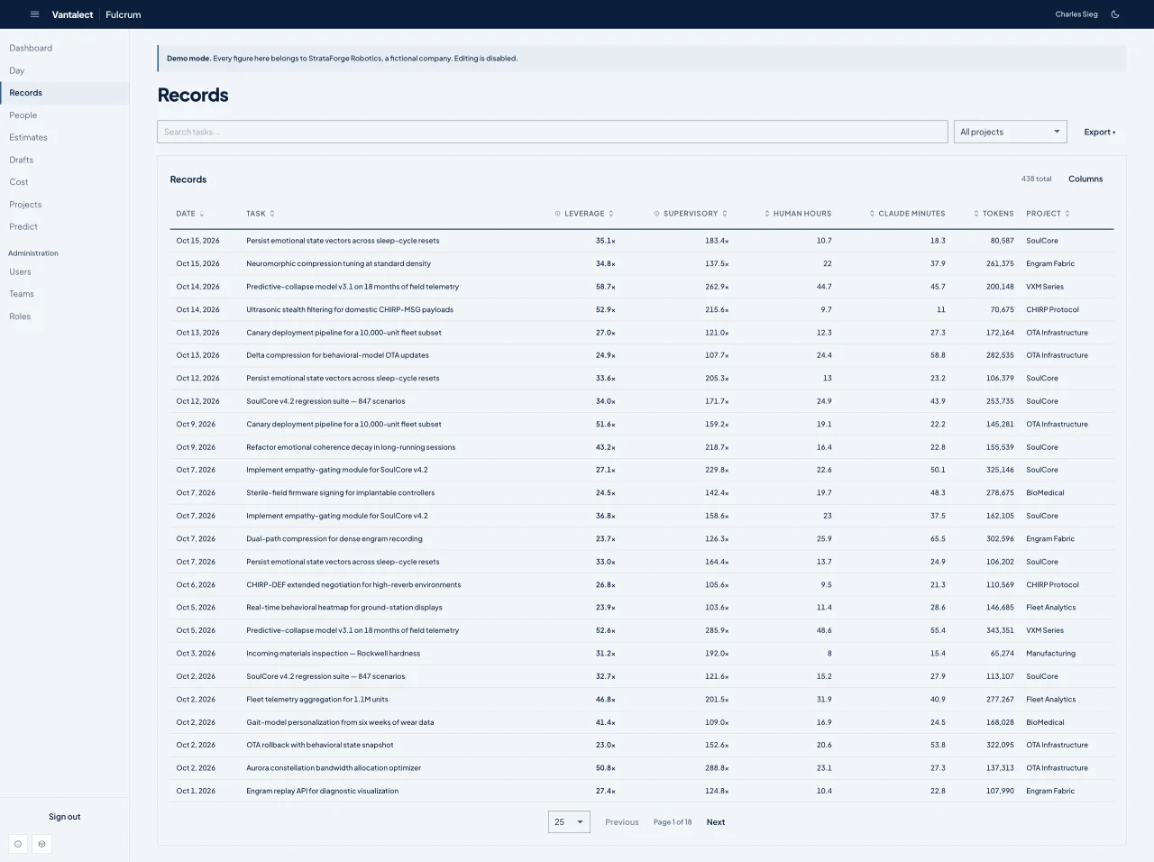Open the rows-per-page dropdown showing 25
Image resolution: width=1154 pixels, height=862 pixels.
tap(569, 822)
